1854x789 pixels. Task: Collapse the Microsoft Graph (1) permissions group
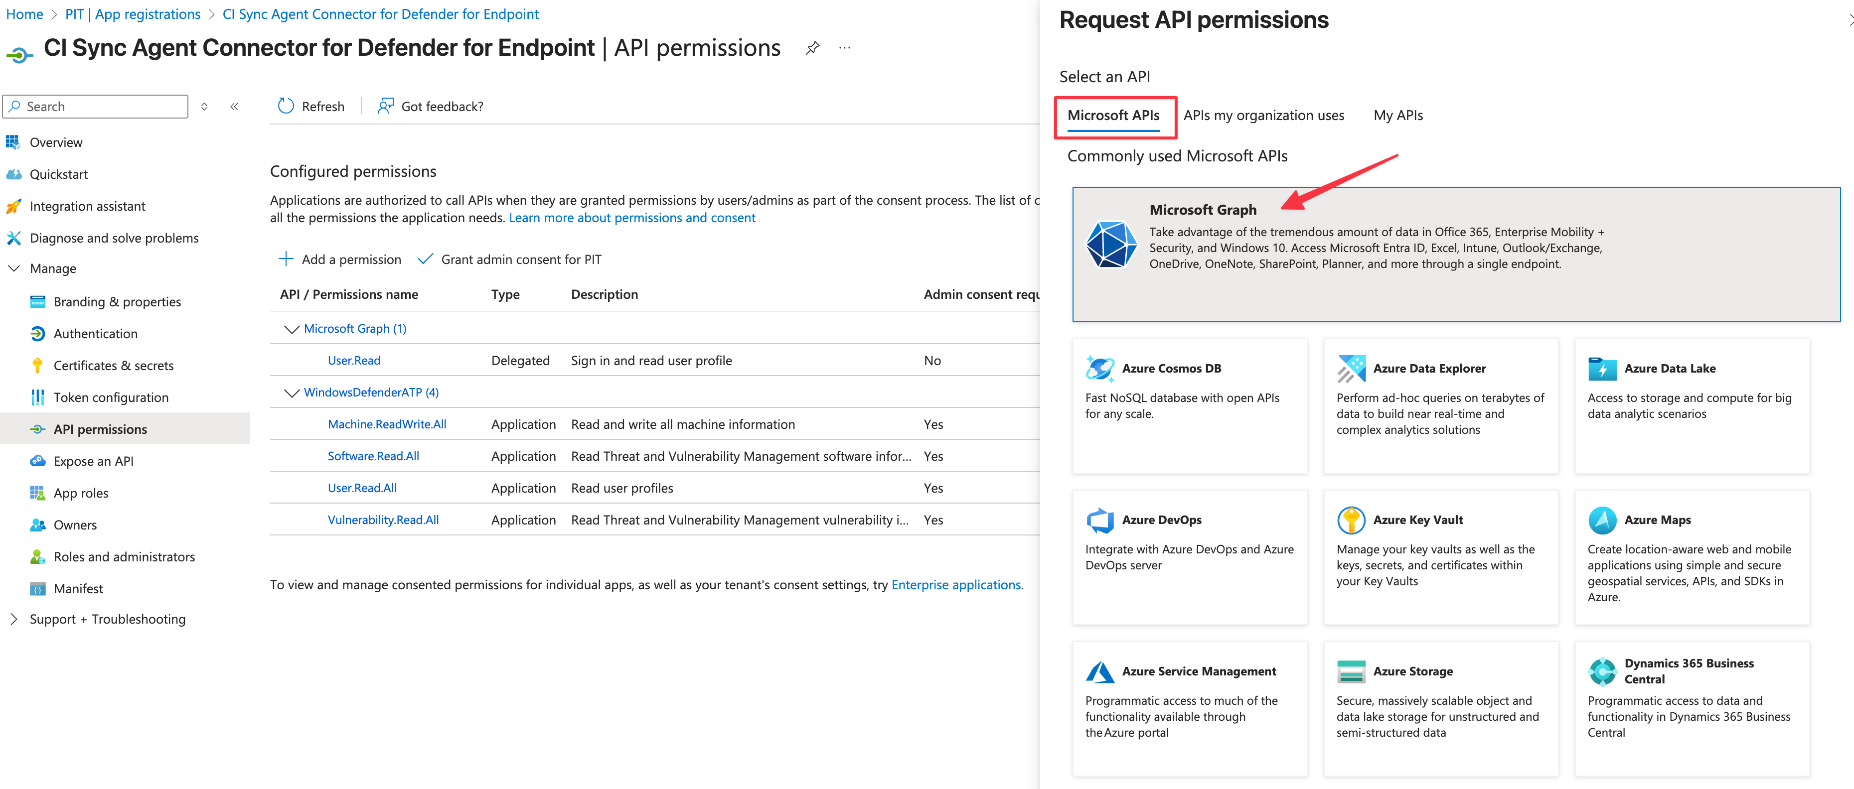(292, 329)
